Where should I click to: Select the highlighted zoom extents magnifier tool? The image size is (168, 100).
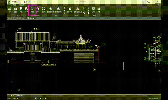click(32, 10)
